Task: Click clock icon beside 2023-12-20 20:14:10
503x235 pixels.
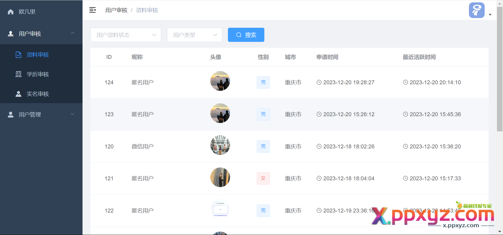Action: coord(405,82)
